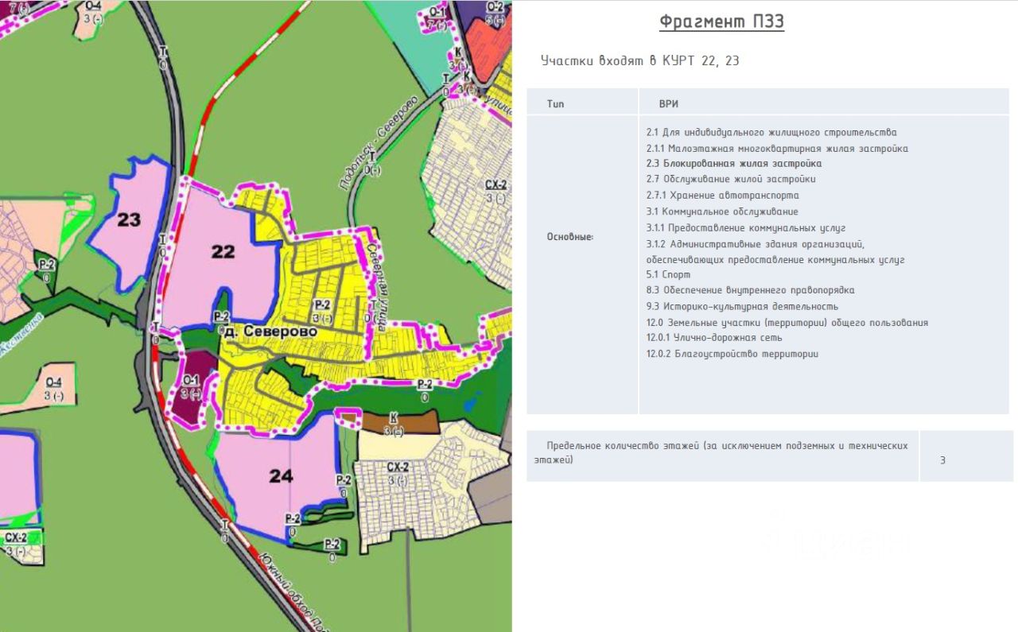Click the zone numbered 24
The height and width of the screenshot is (632, 1018).
pos(281,477)
